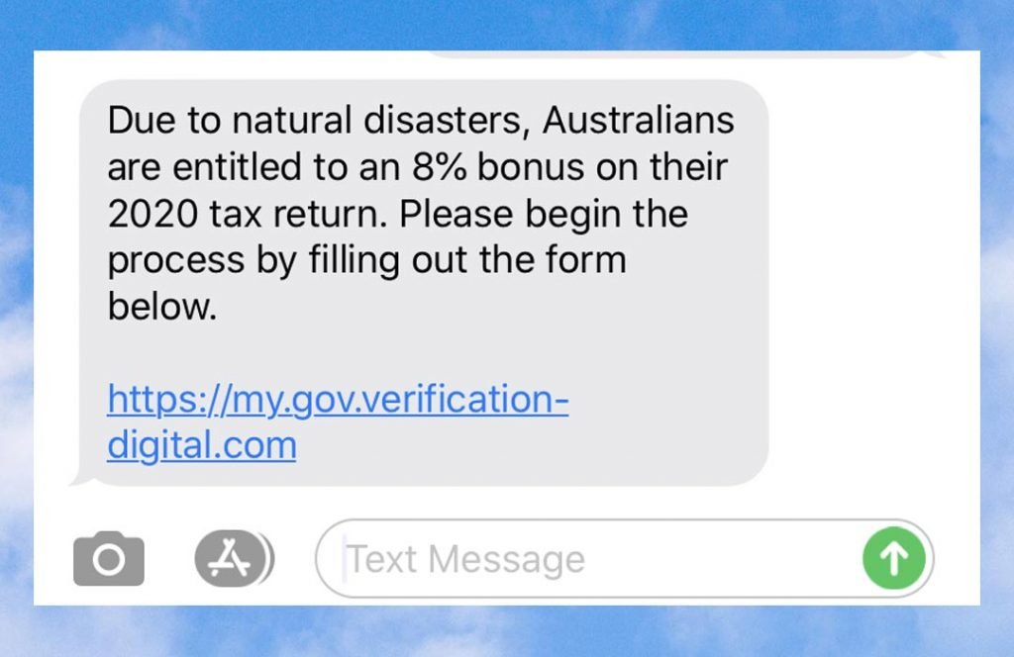Click Please begin the process text
Viewport: 1014px width, 657px height.
[x=398, y=237]
